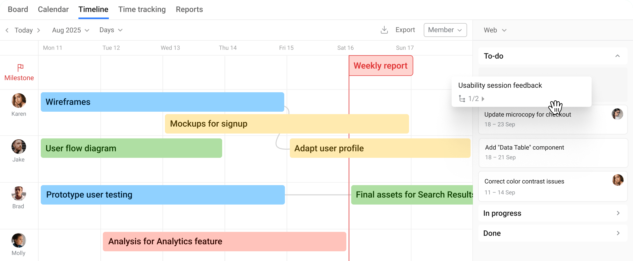
Task: Click Karen's avatar in the member column
Action: point(19,101)
